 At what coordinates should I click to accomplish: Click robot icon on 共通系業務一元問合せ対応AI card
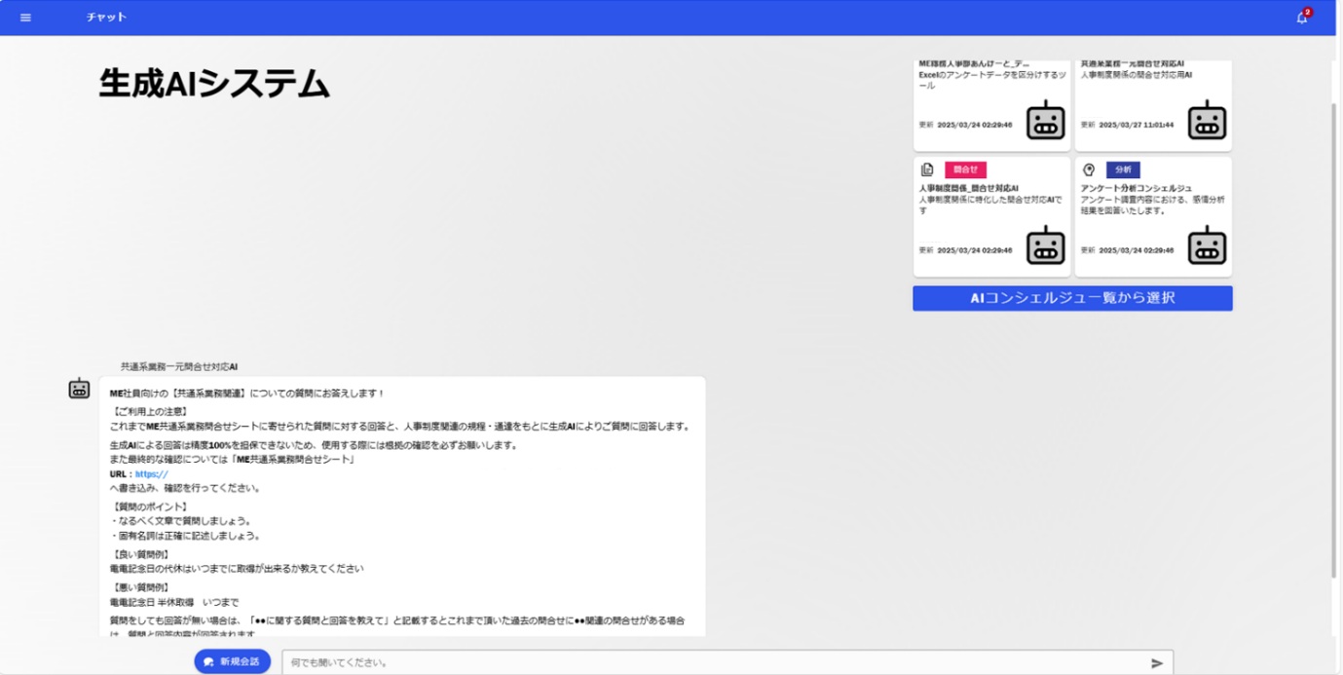pos(1207,120)
